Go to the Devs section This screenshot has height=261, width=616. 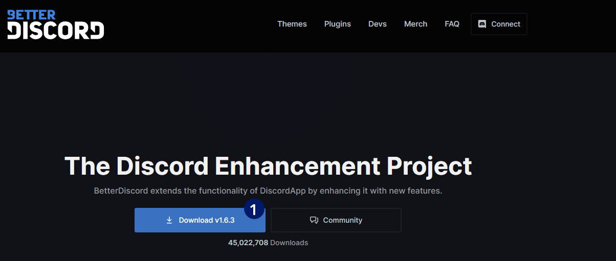(378, 24)
